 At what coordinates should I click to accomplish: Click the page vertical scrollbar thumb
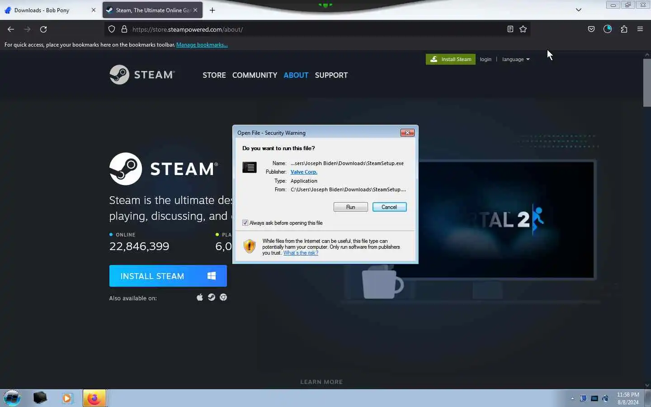647,82
